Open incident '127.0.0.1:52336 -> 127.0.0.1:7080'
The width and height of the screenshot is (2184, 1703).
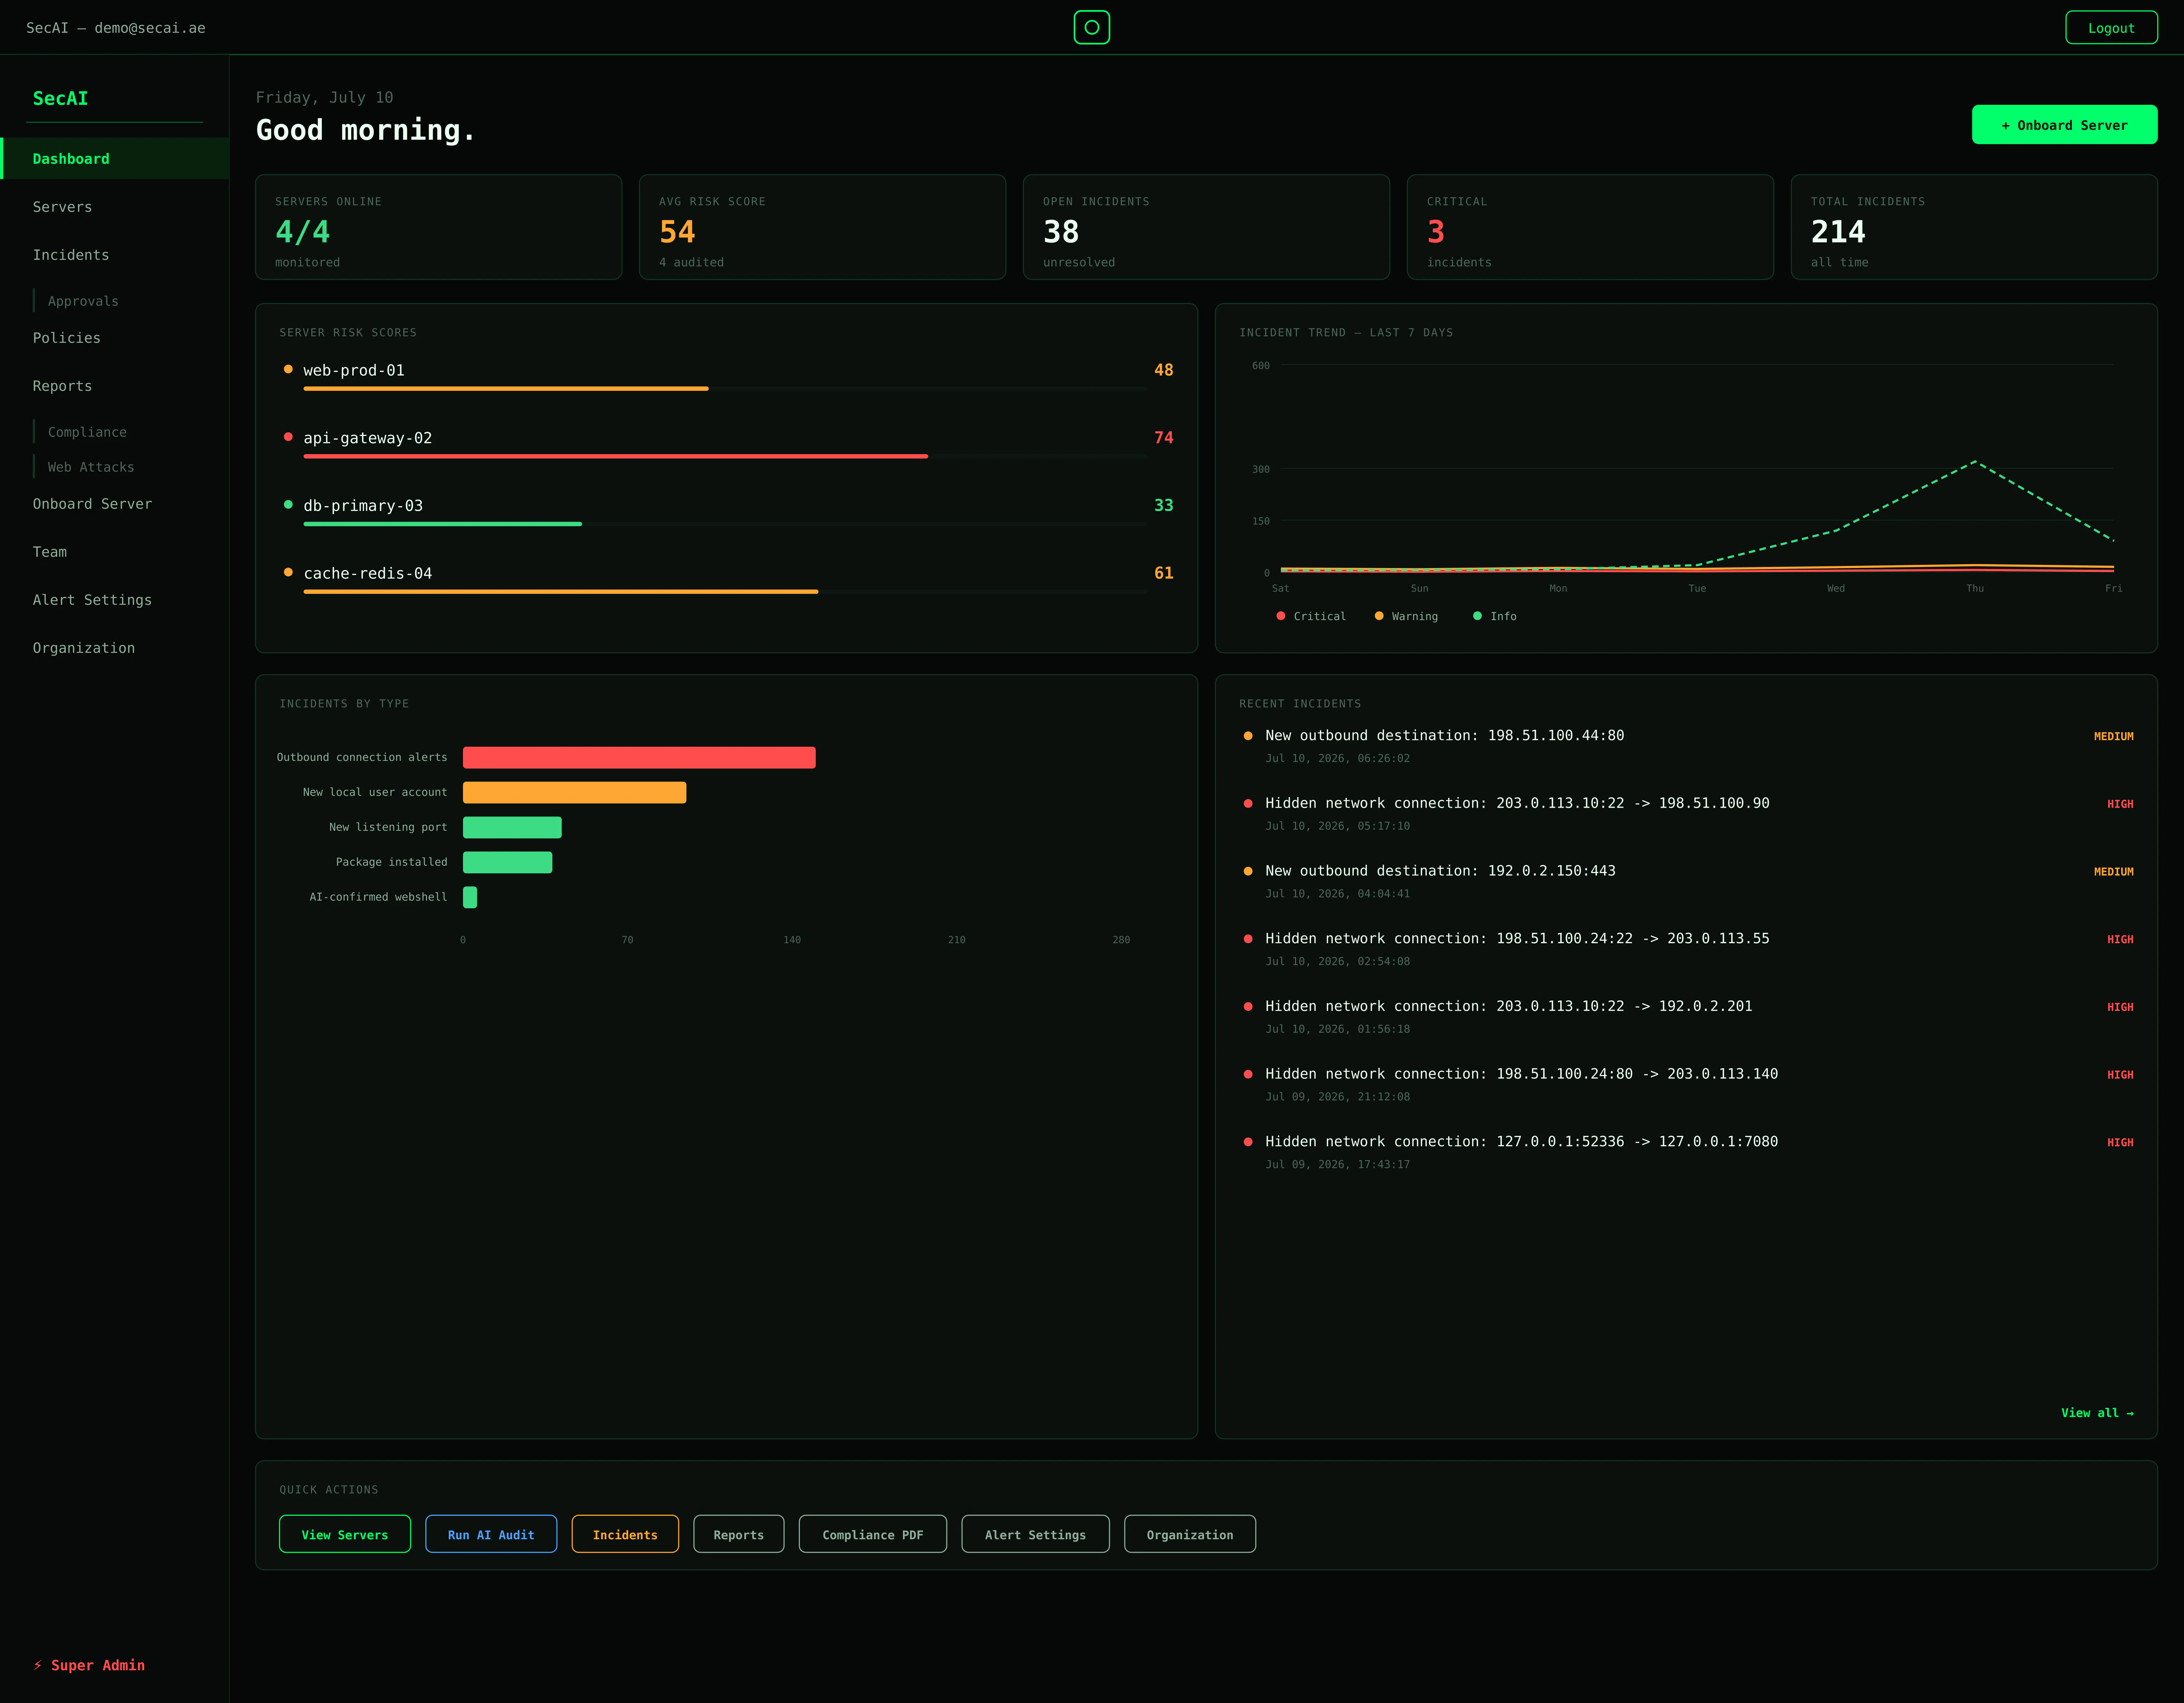pyautogui.click(x=1686, y=1152)
